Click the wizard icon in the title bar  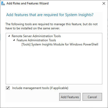tap(3, 3)
